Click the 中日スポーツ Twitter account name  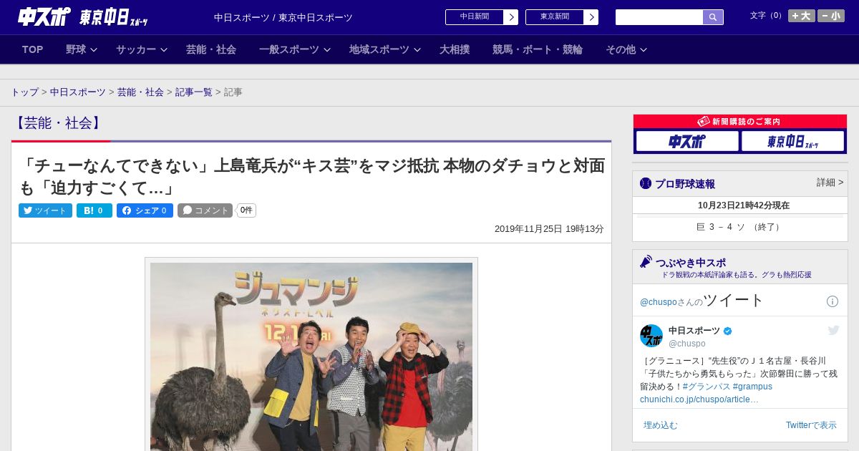[x=694, y=331]
